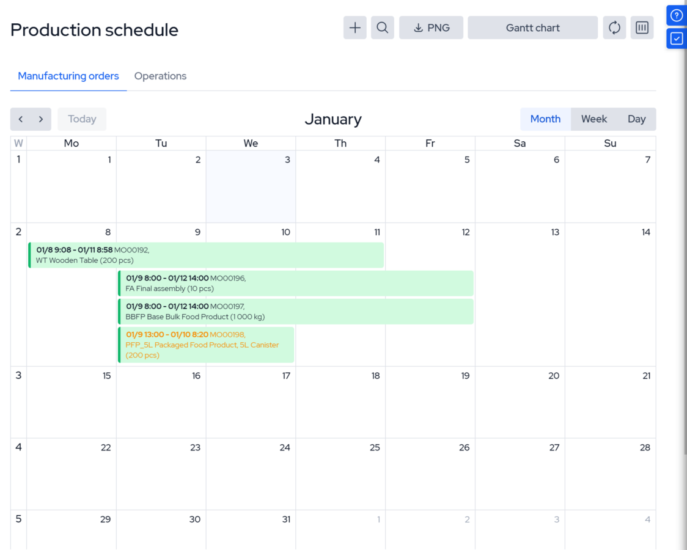Viewport: 687px width, 550px height.
Task: Open the Gantt chart view
Action: pos(532,28)
